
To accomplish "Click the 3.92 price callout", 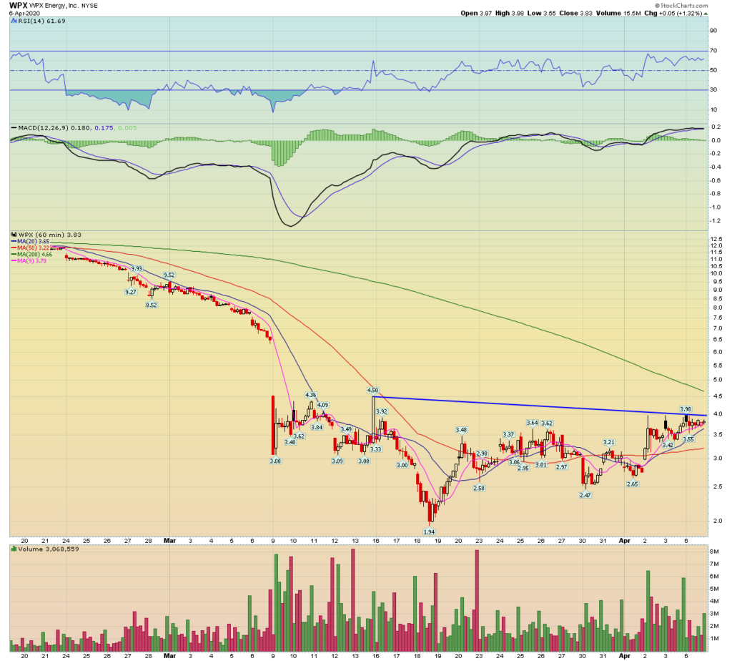I will point(382,411).
